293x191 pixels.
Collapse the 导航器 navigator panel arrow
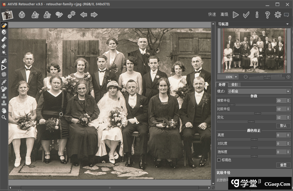pyautogui.click(x=287, y=24)
